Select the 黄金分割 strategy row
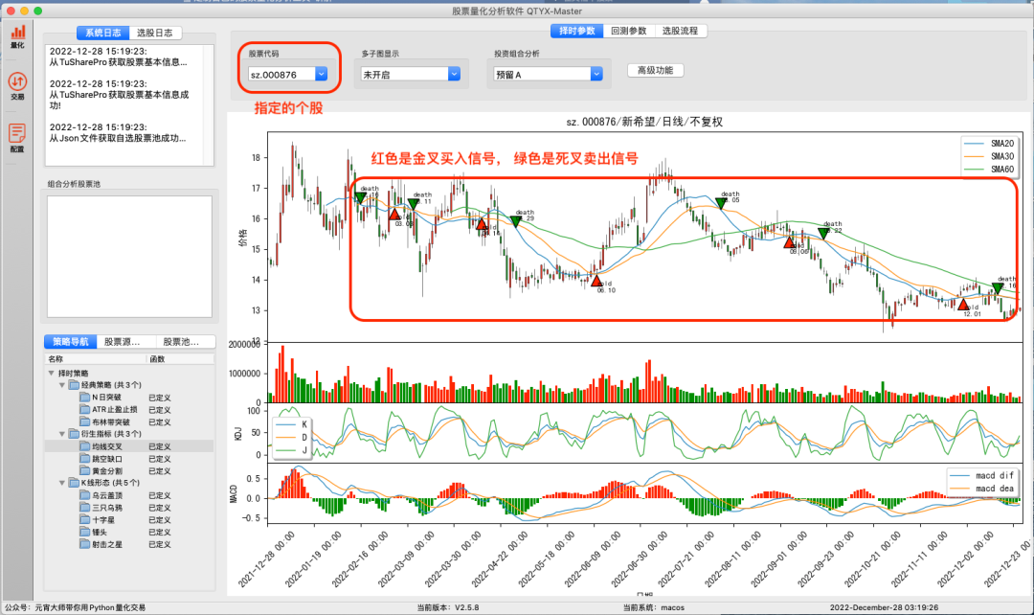Screen dimensions: 1034x615 click(129, 471)
